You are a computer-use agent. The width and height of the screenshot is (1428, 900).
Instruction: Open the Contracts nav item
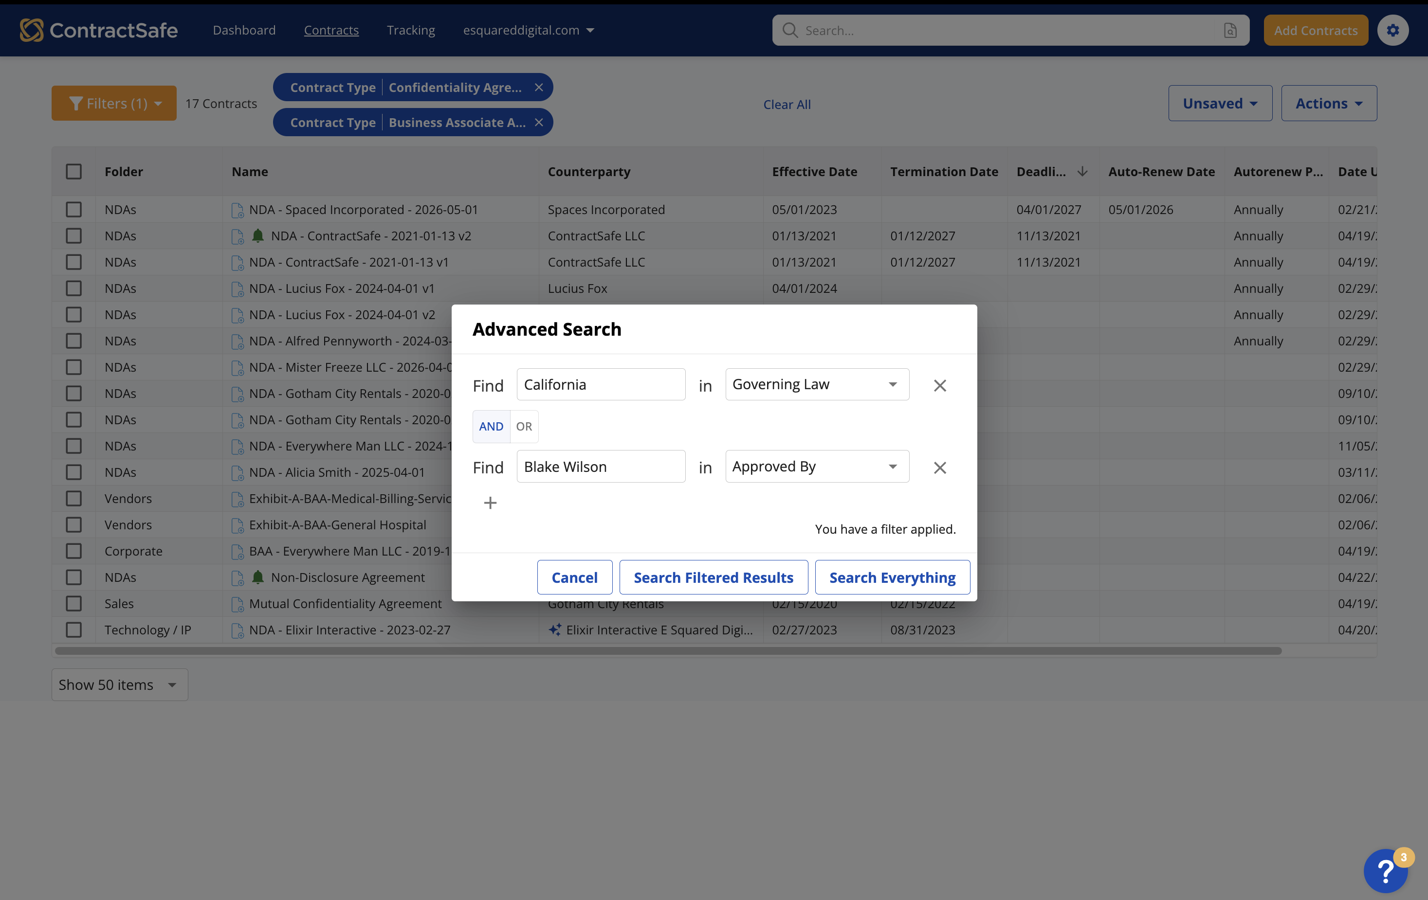point(331,30)
